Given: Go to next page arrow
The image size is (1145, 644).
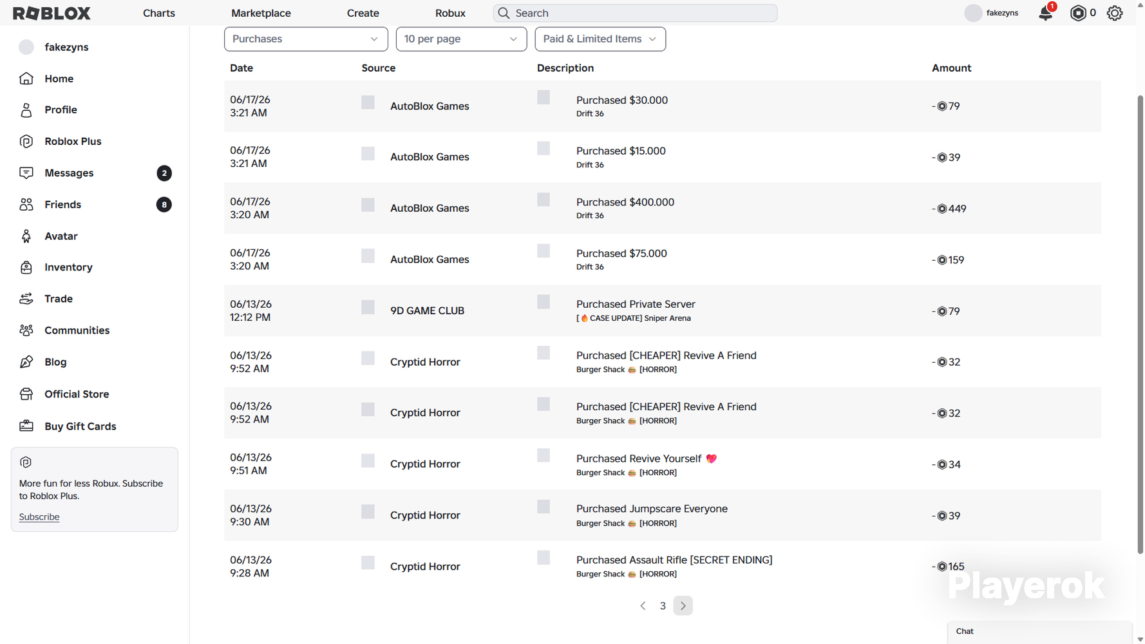Looking at the screenshot, I should [x=683, y=606].
